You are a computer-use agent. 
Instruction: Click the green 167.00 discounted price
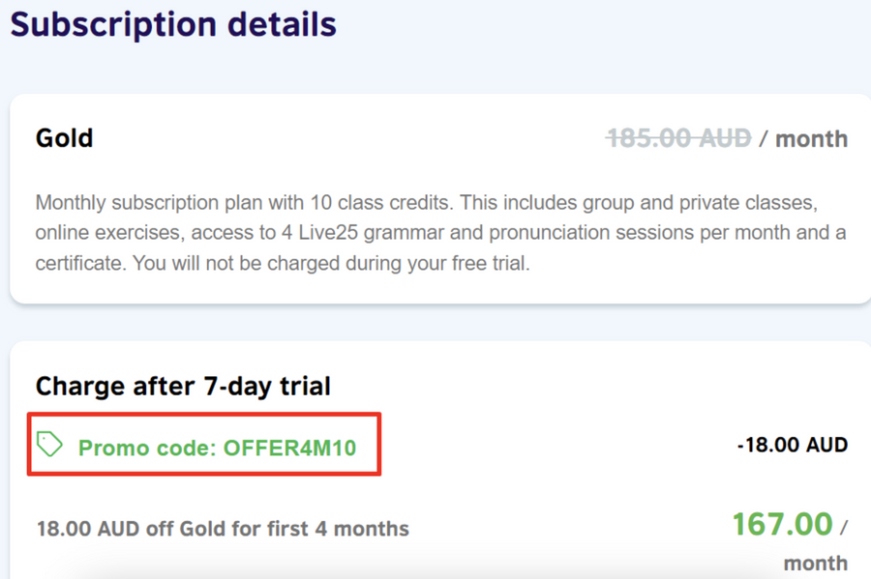782,524
